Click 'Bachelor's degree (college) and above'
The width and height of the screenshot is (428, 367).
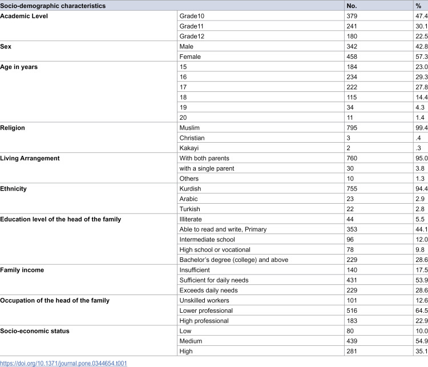point(233,260)
